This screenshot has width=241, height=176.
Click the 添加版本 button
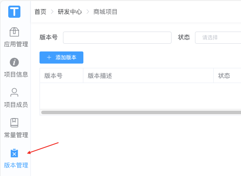pyautogui.click(x=61, y=58)
